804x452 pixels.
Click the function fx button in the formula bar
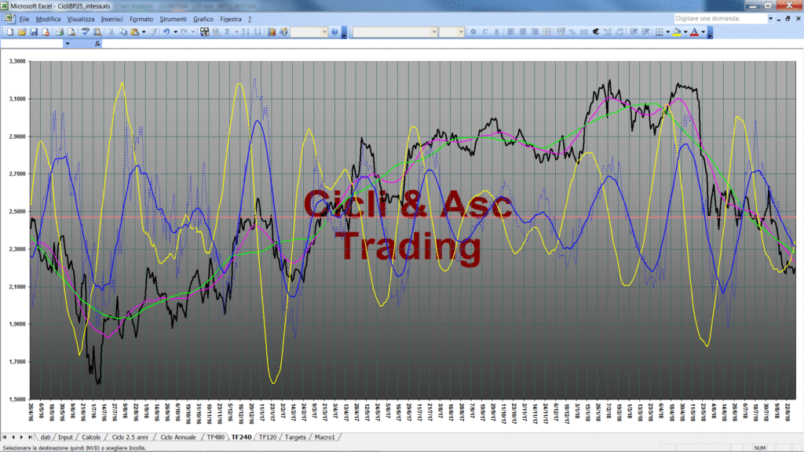(x=97, y=44)
